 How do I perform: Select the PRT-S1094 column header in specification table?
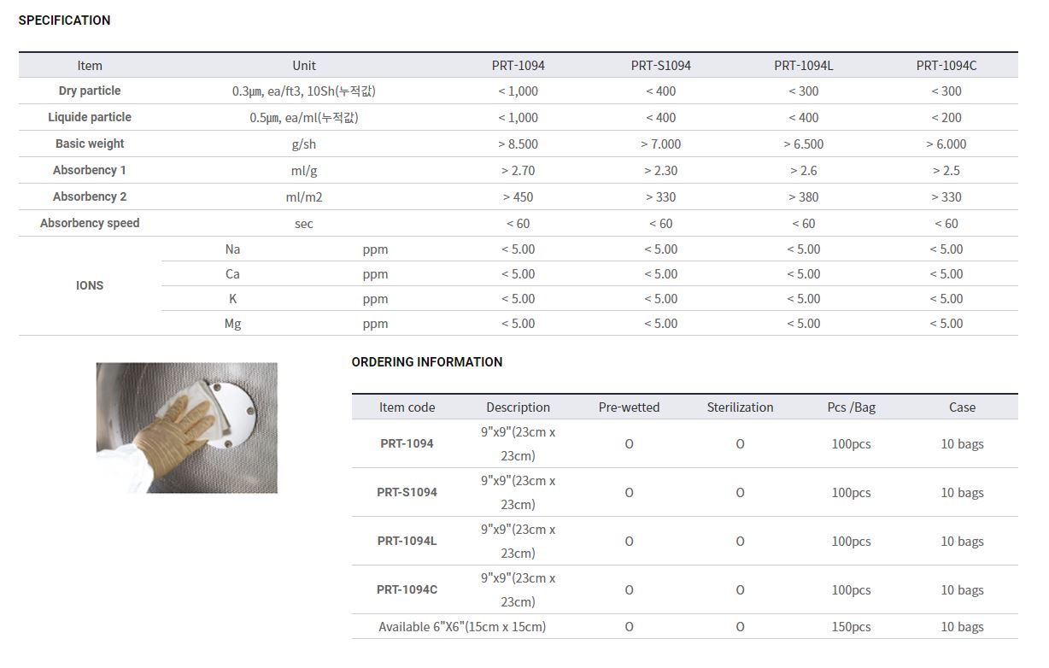click(x=660, y=66)
